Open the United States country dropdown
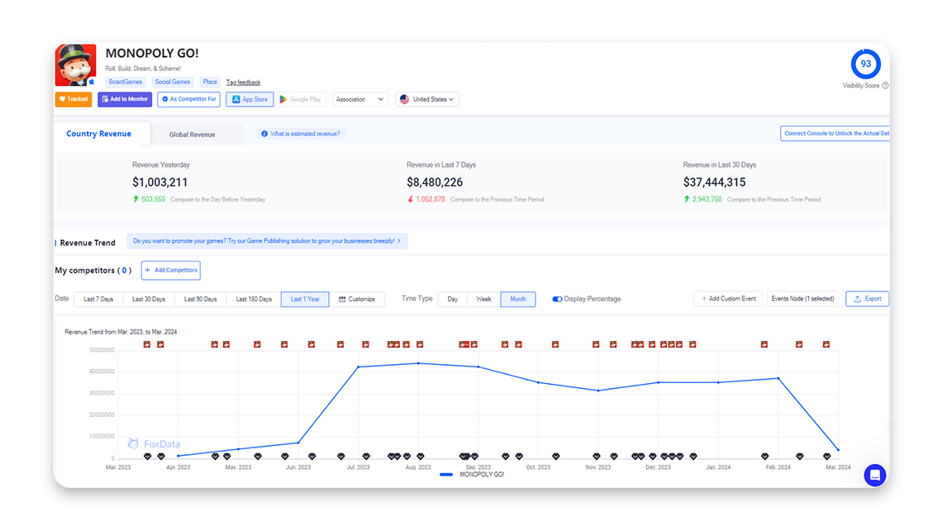942x530 pixels. [427, 99]
